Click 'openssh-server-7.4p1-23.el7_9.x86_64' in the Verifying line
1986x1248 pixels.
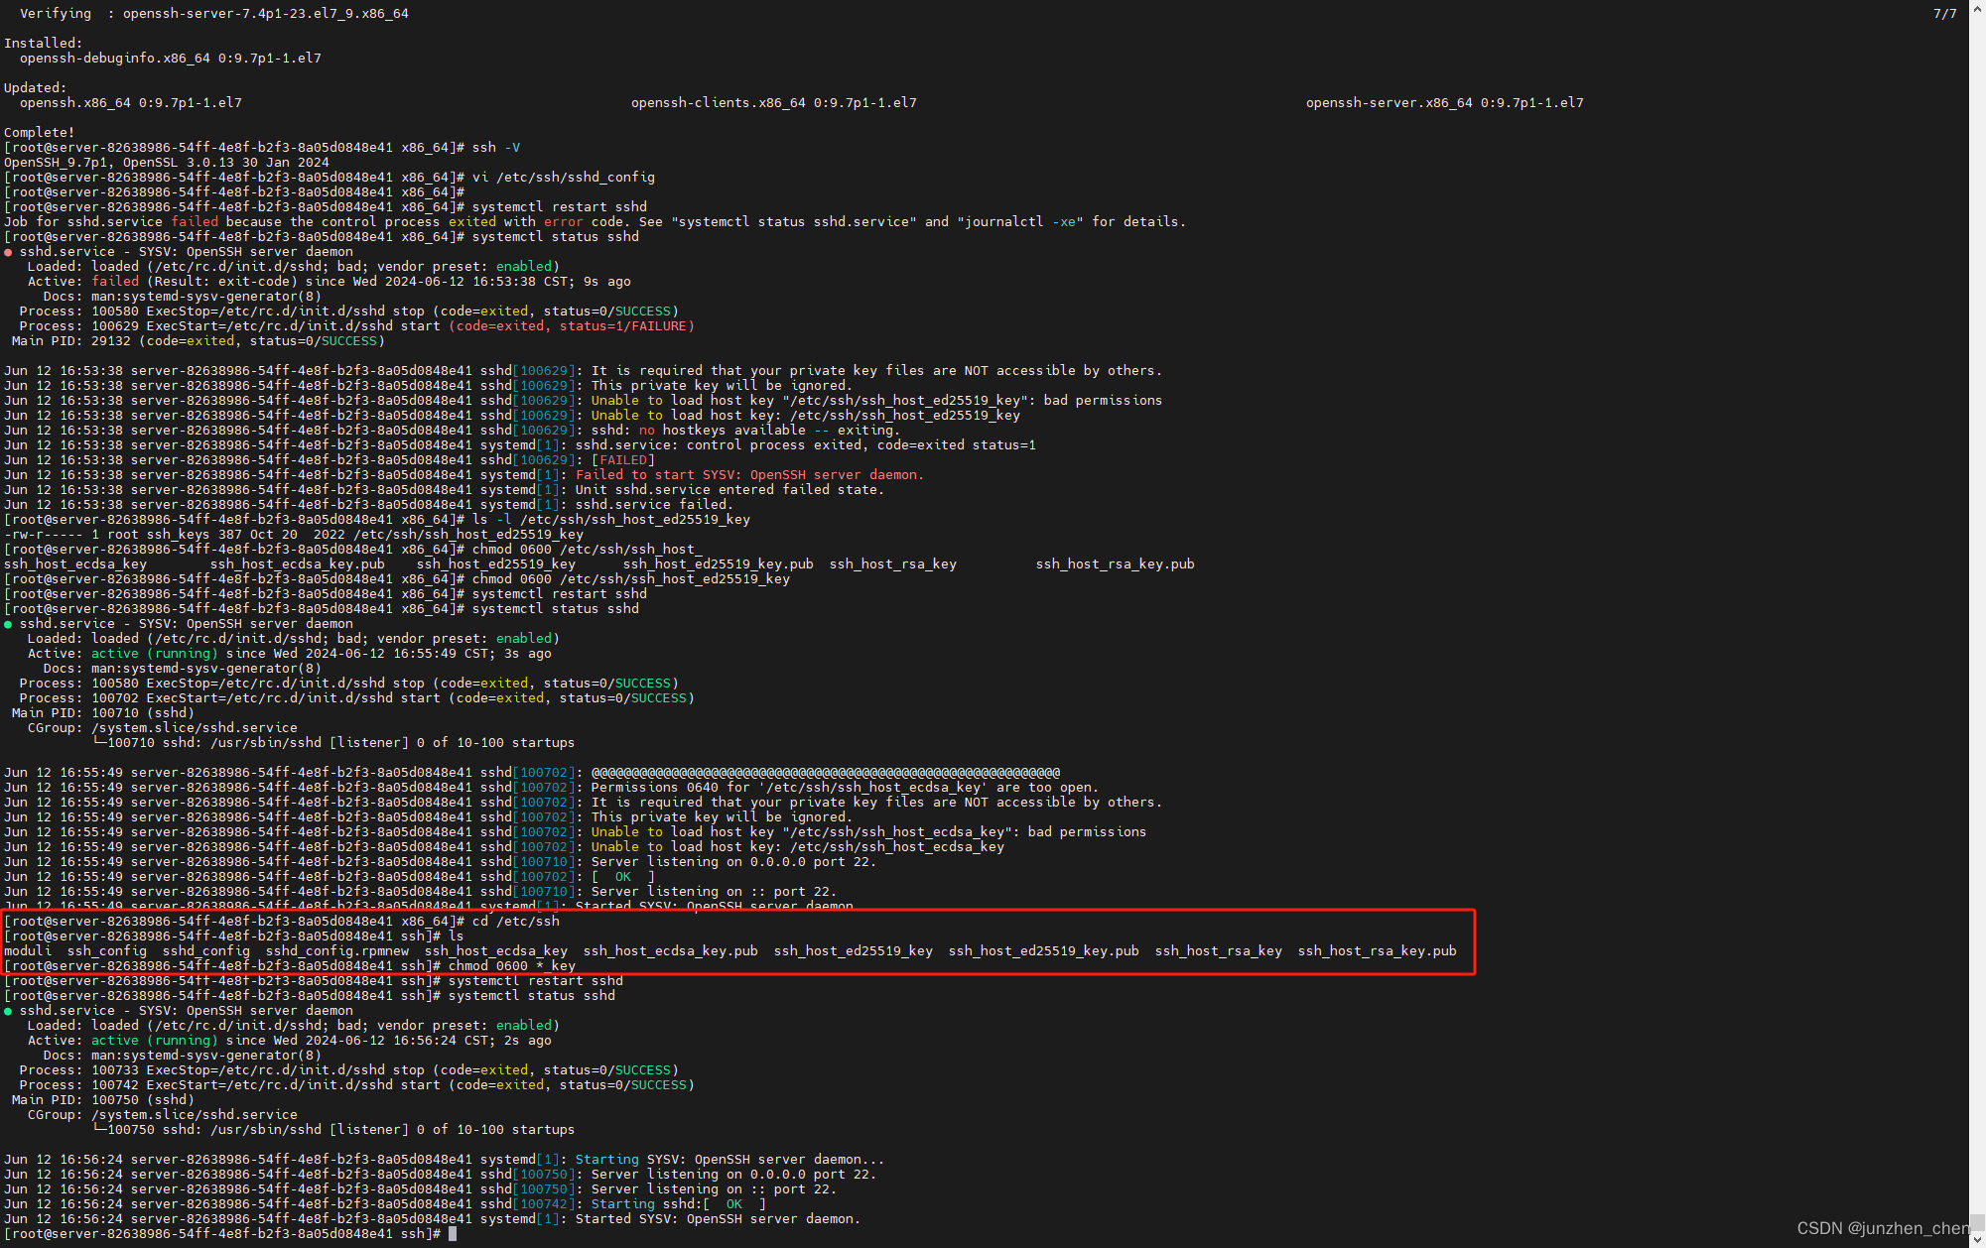point(265,13)
